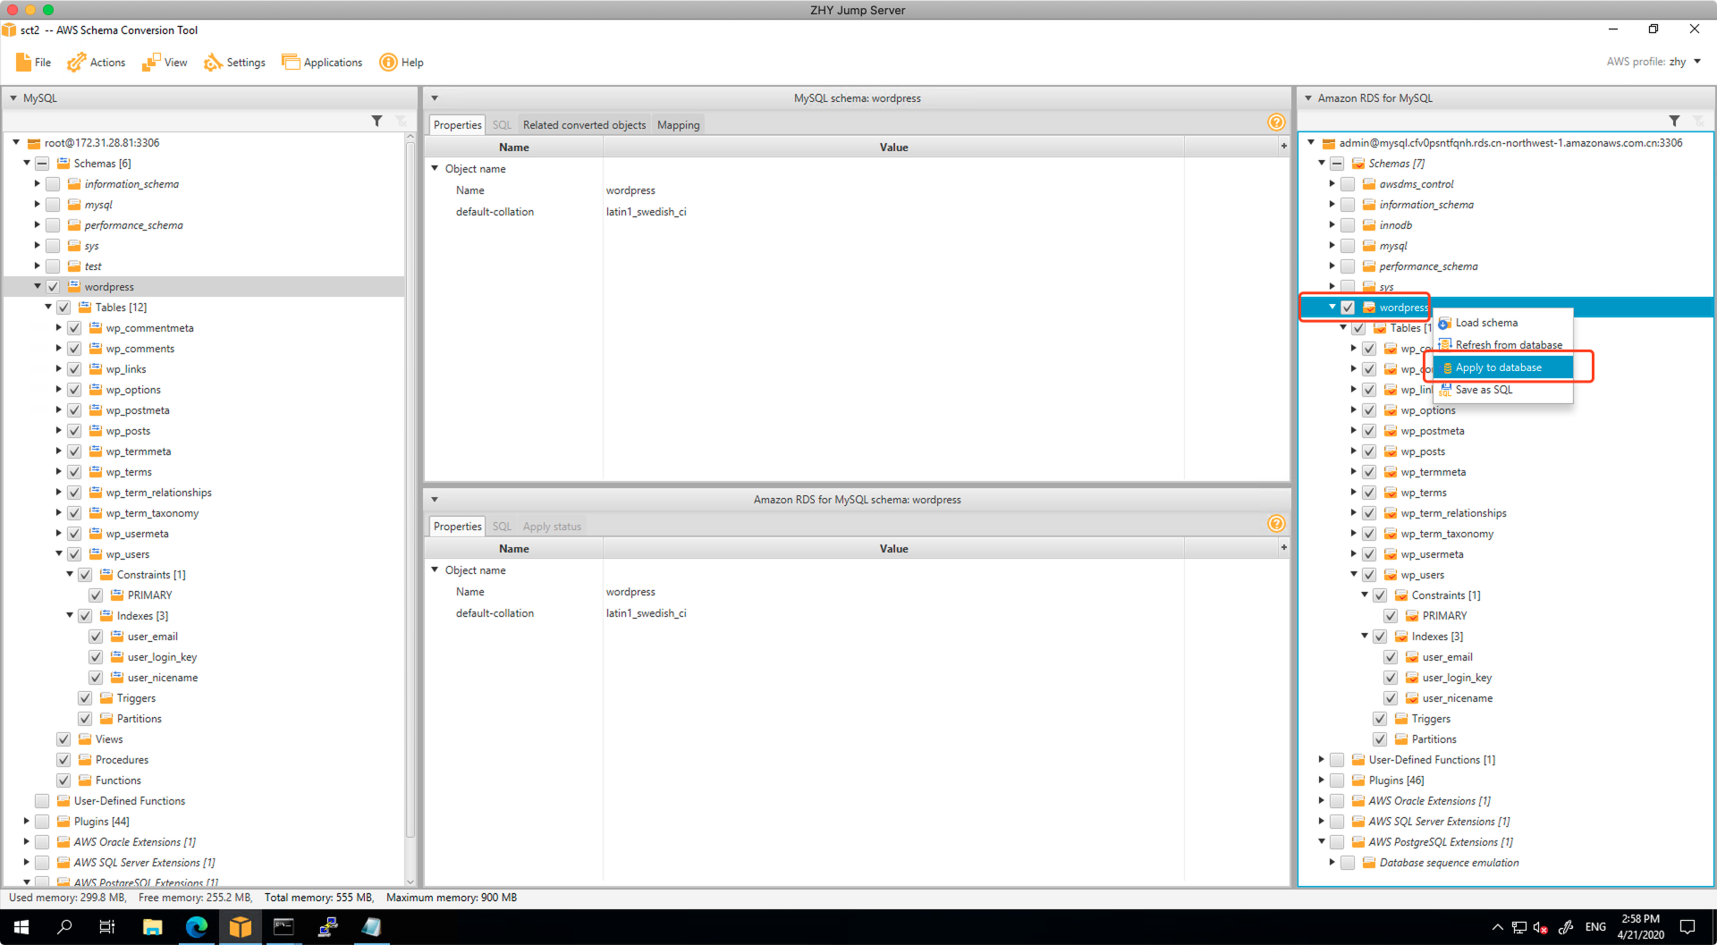Collapse the wordpress schema in the MySQL tree
1717x945 pixels.
(x=38, y=287)
